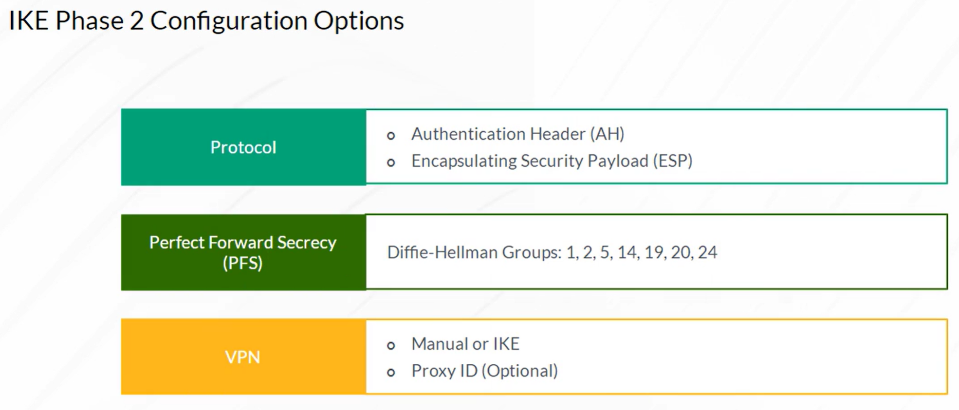Screen dimensions: 959x410
Task: Click the Diffie-Hellman Groups text line
Action: pos(552,252)
